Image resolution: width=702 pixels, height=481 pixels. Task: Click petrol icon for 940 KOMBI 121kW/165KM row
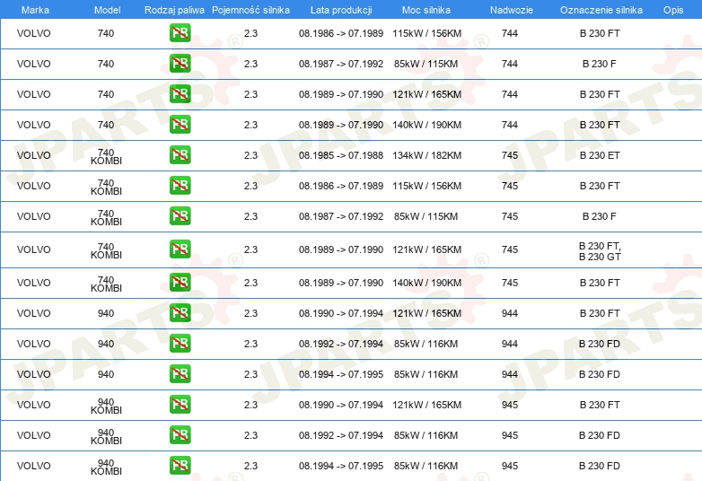click(180, 404)
